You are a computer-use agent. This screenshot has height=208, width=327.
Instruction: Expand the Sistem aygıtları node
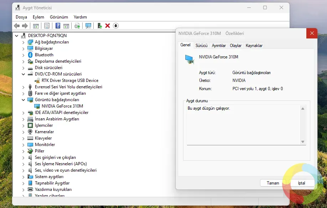click(x=23, y=177)
